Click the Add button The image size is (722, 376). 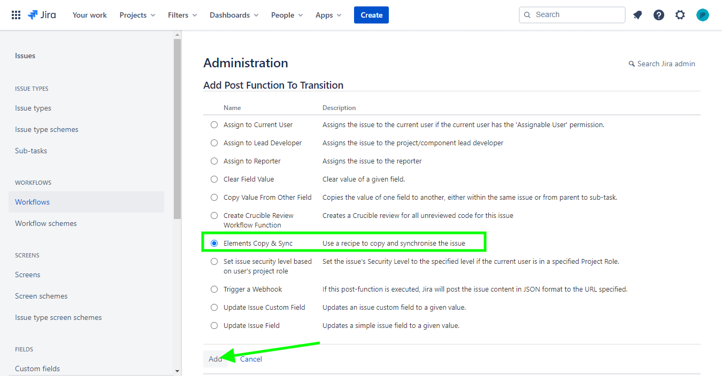coord(215,359)
